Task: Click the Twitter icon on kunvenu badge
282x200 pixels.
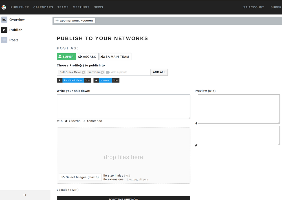Action: coord(96,80)
